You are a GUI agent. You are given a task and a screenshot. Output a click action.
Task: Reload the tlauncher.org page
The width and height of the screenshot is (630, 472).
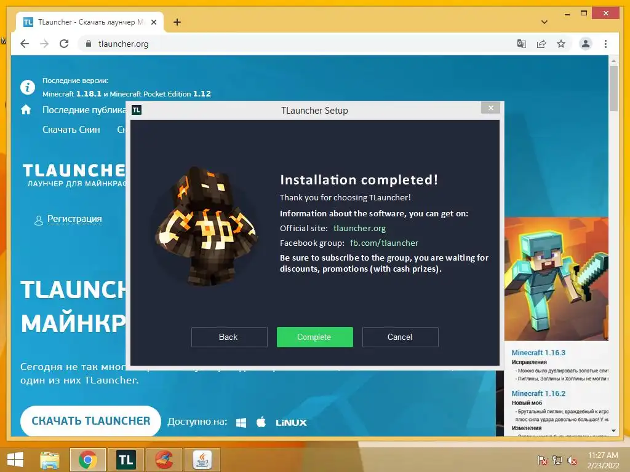coord(64,44)
